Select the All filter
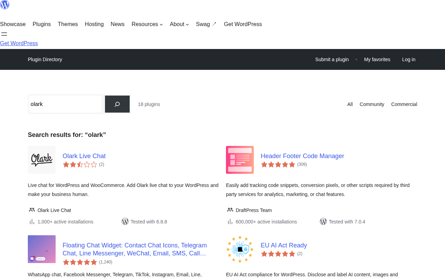The width and height of the screenshot is (445, 278). tap(350, 104)
